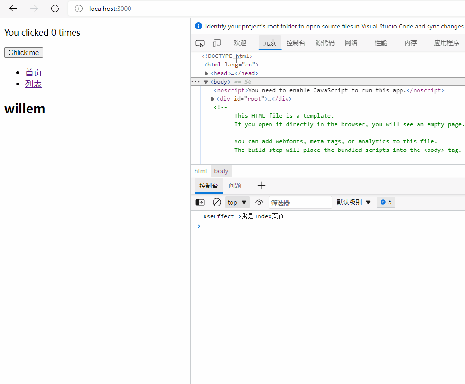
Task: Toggle the console sidebar icon
Action: pyautogui.click(x=200, y=202)
